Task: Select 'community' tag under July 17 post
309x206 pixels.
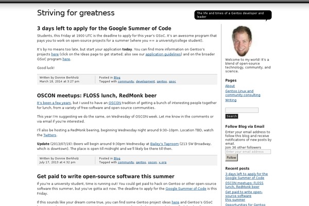Action: coord(126,162)
